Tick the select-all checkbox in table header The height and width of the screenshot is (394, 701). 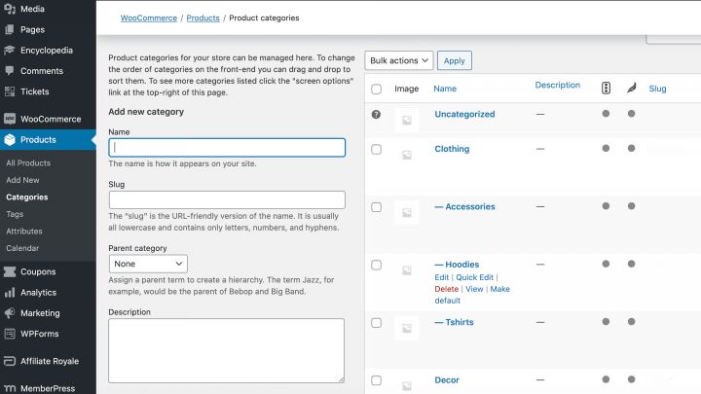click(x=376, y=89)
